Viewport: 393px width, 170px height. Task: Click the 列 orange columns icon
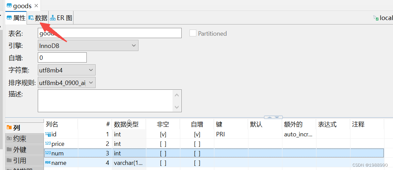[9, 128]
